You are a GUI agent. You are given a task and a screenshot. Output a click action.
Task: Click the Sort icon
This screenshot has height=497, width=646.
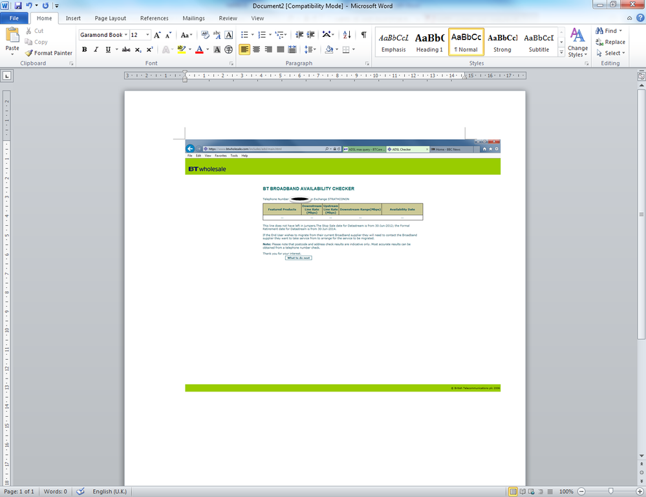pos(347,35)
